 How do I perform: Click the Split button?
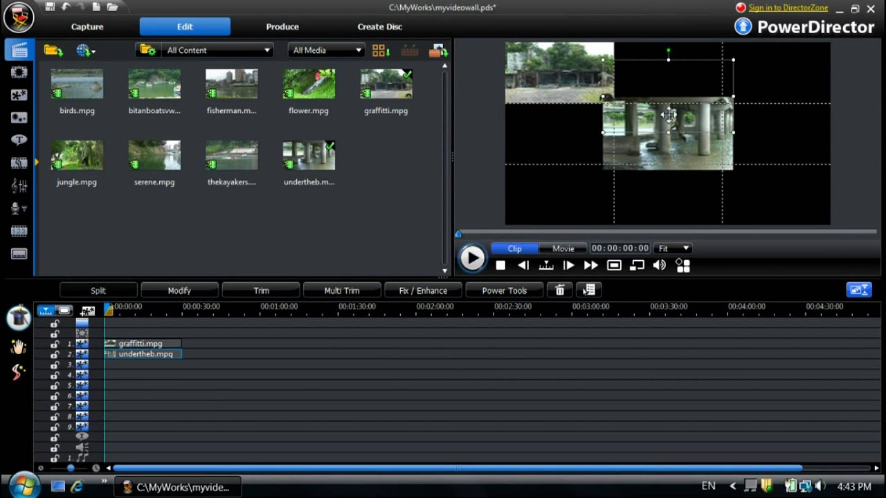98,290
